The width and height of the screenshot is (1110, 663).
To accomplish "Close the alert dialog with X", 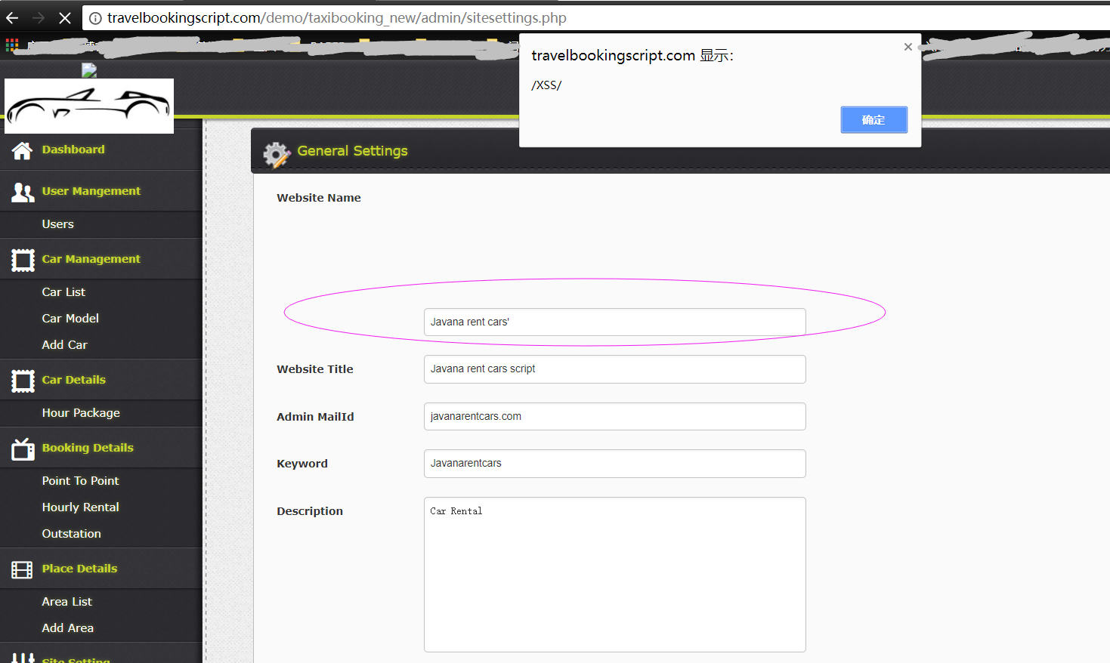I will (907, 47).
